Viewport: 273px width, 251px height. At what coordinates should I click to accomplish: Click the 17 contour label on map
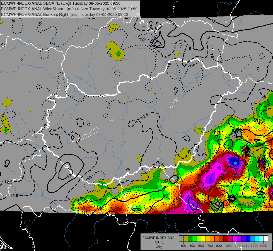click(69, 176)
